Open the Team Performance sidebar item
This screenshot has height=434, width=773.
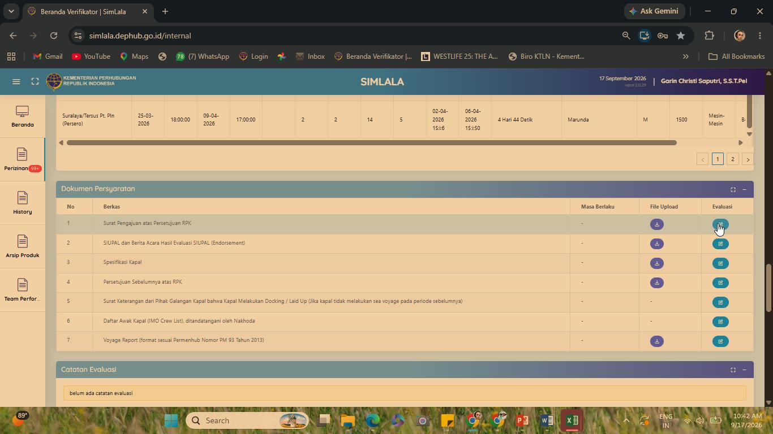pyautogui.click(x=23, y=290)
